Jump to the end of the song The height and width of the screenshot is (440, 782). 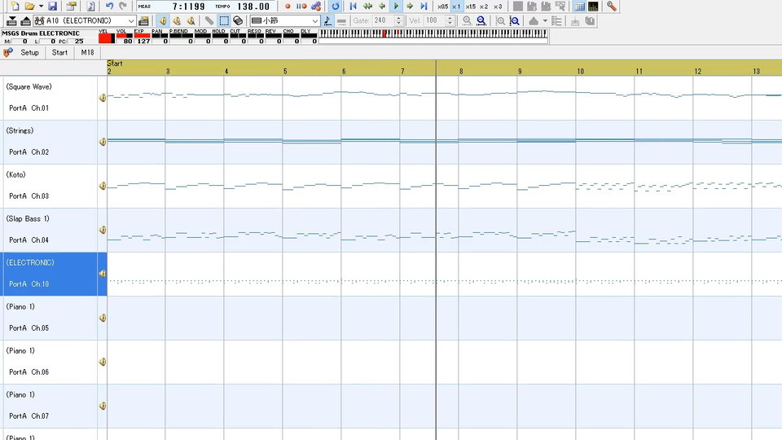pyautogui.click(x=424, y=7)
